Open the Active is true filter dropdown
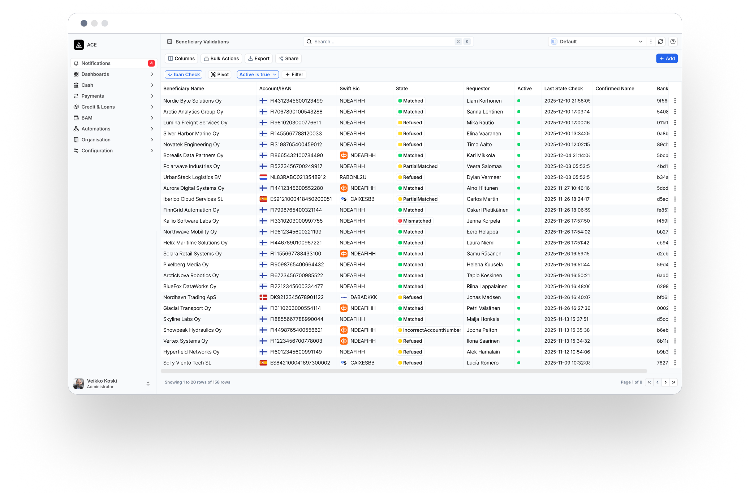This screenshot has height=493, width=750. 258,74
